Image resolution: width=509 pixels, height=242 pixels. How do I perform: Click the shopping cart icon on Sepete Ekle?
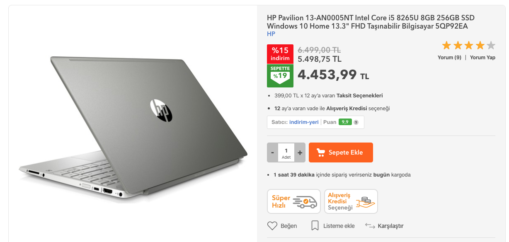click(x=321, y=152)
